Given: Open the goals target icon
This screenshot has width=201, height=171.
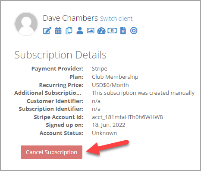Looking at the screenshot, I should click(x=134, y=31).
